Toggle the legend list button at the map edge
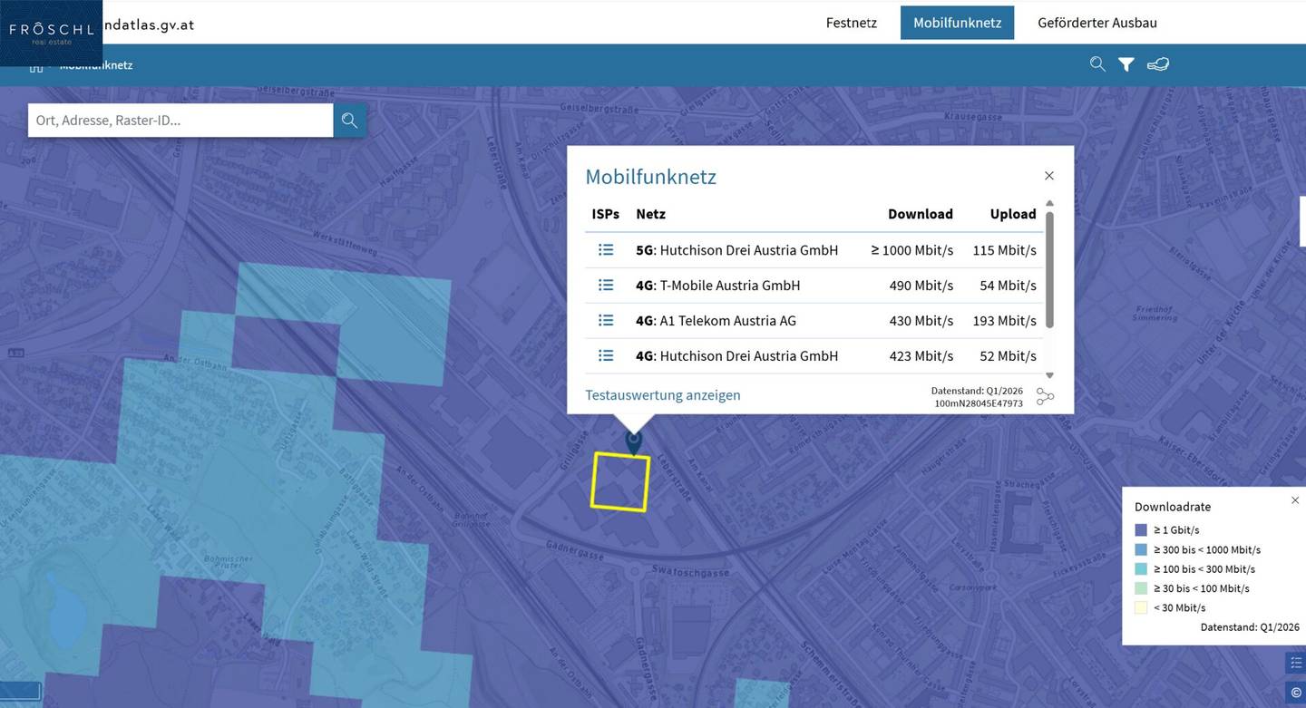Viewport: 1306px width, 708px height. 1296,663
